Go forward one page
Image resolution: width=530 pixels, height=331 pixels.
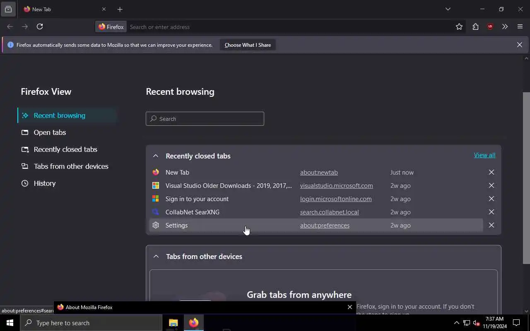pyautogui.click(x=25, y=26)
